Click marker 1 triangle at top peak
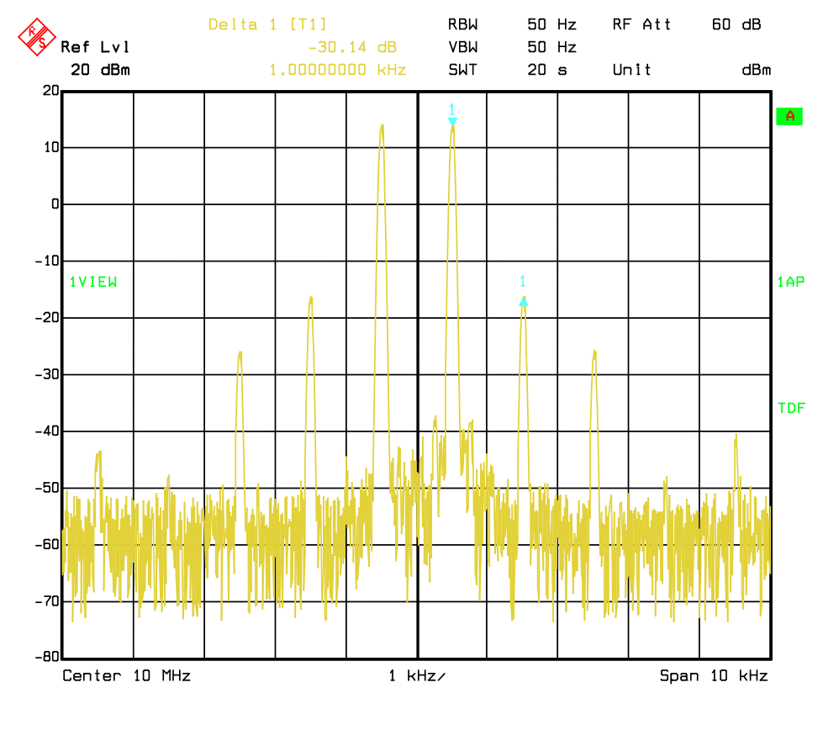 click(452, 122)
